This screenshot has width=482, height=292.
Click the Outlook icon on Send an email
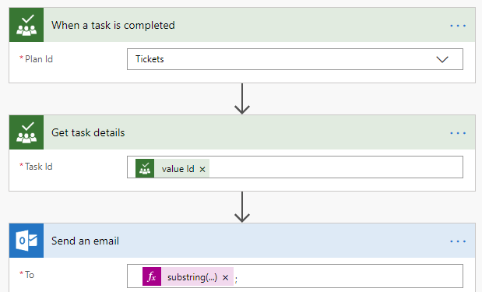pos(26,241)
